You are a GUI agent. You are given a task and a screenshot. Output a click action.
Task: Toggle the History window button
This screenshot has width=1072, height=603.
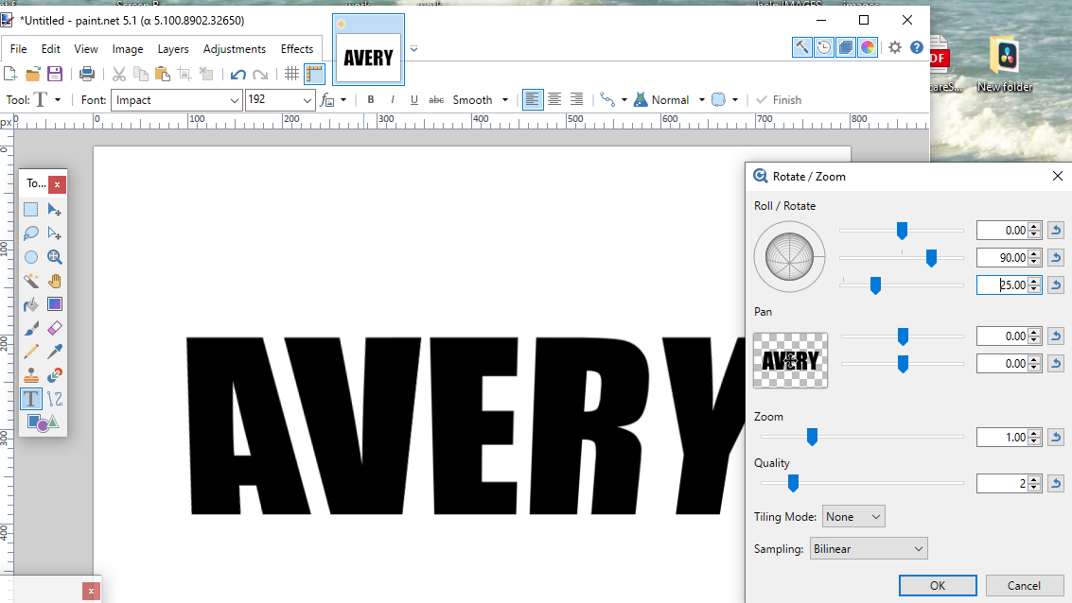pos(824,47)
